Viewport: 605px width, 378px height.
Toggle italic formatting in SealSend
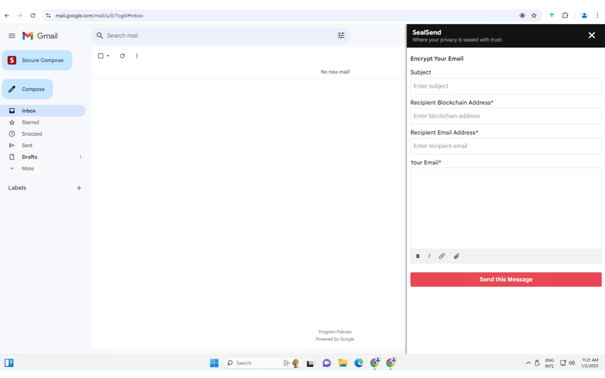coord(429,256)
